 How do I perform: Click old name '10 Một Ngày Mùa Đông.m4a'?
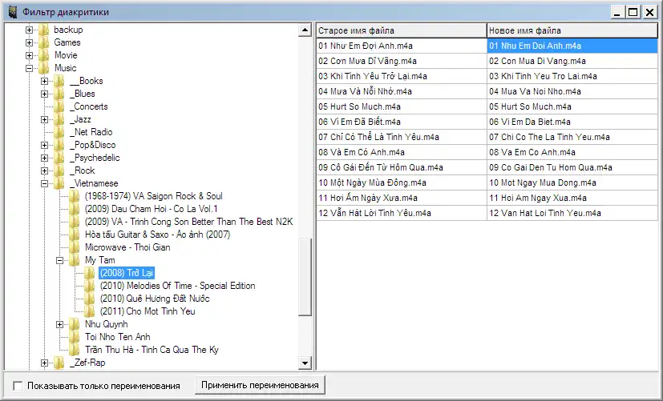pyautogui.click(x=402, y=182)
